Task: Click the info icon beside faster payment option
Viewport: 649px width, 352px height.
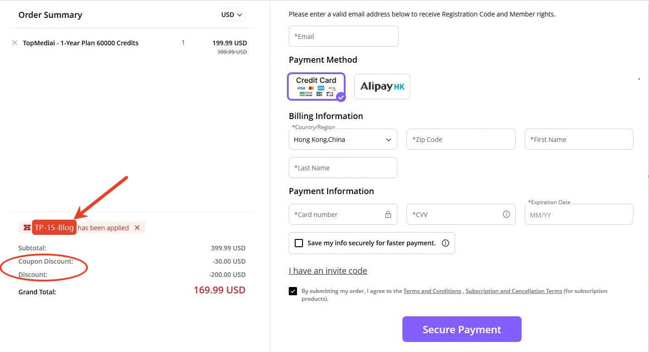Action: tap(445, 243)
